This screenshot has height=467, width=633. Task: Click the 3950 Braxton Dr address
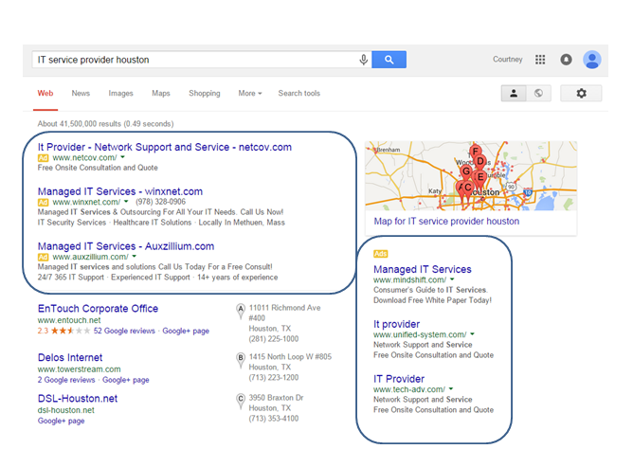tap(276, 398)
